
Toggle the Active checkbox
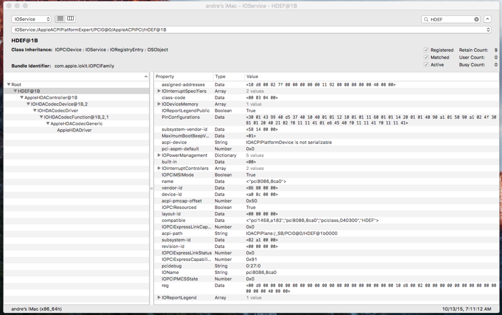pyautogui.click(x=426, y=65)
